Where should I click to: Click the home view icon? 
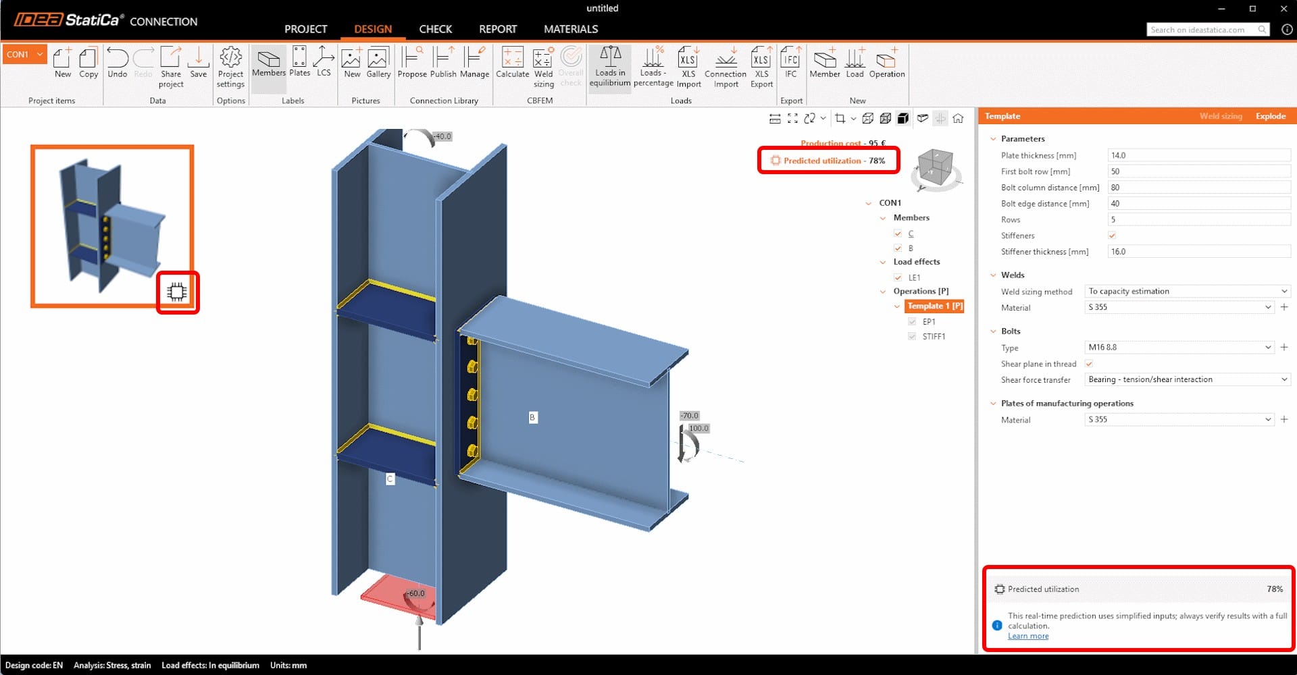pos(958,119)
